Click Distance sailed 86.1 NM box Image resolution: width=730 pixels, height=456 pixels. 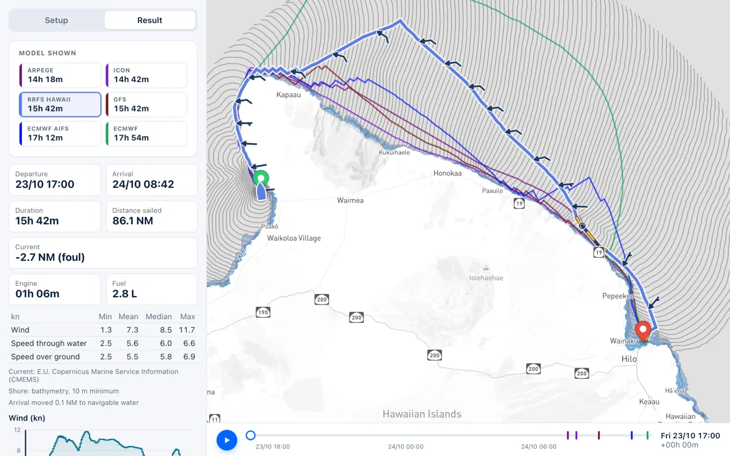click(151, 216)
